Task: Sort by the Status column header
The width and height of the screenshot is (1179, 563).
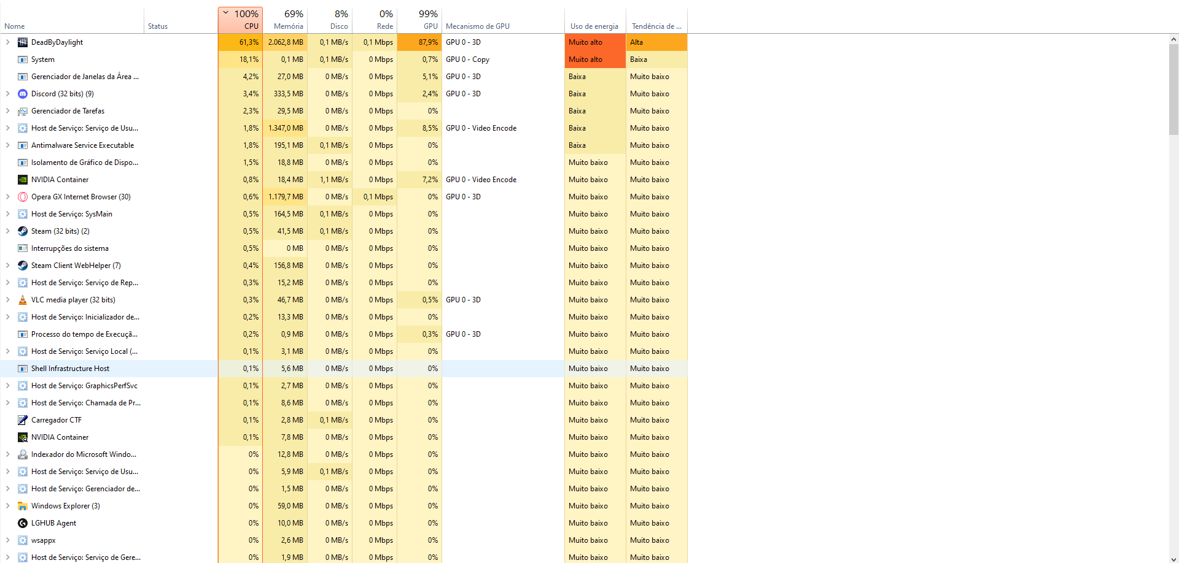Action: (x=181, y=20)
